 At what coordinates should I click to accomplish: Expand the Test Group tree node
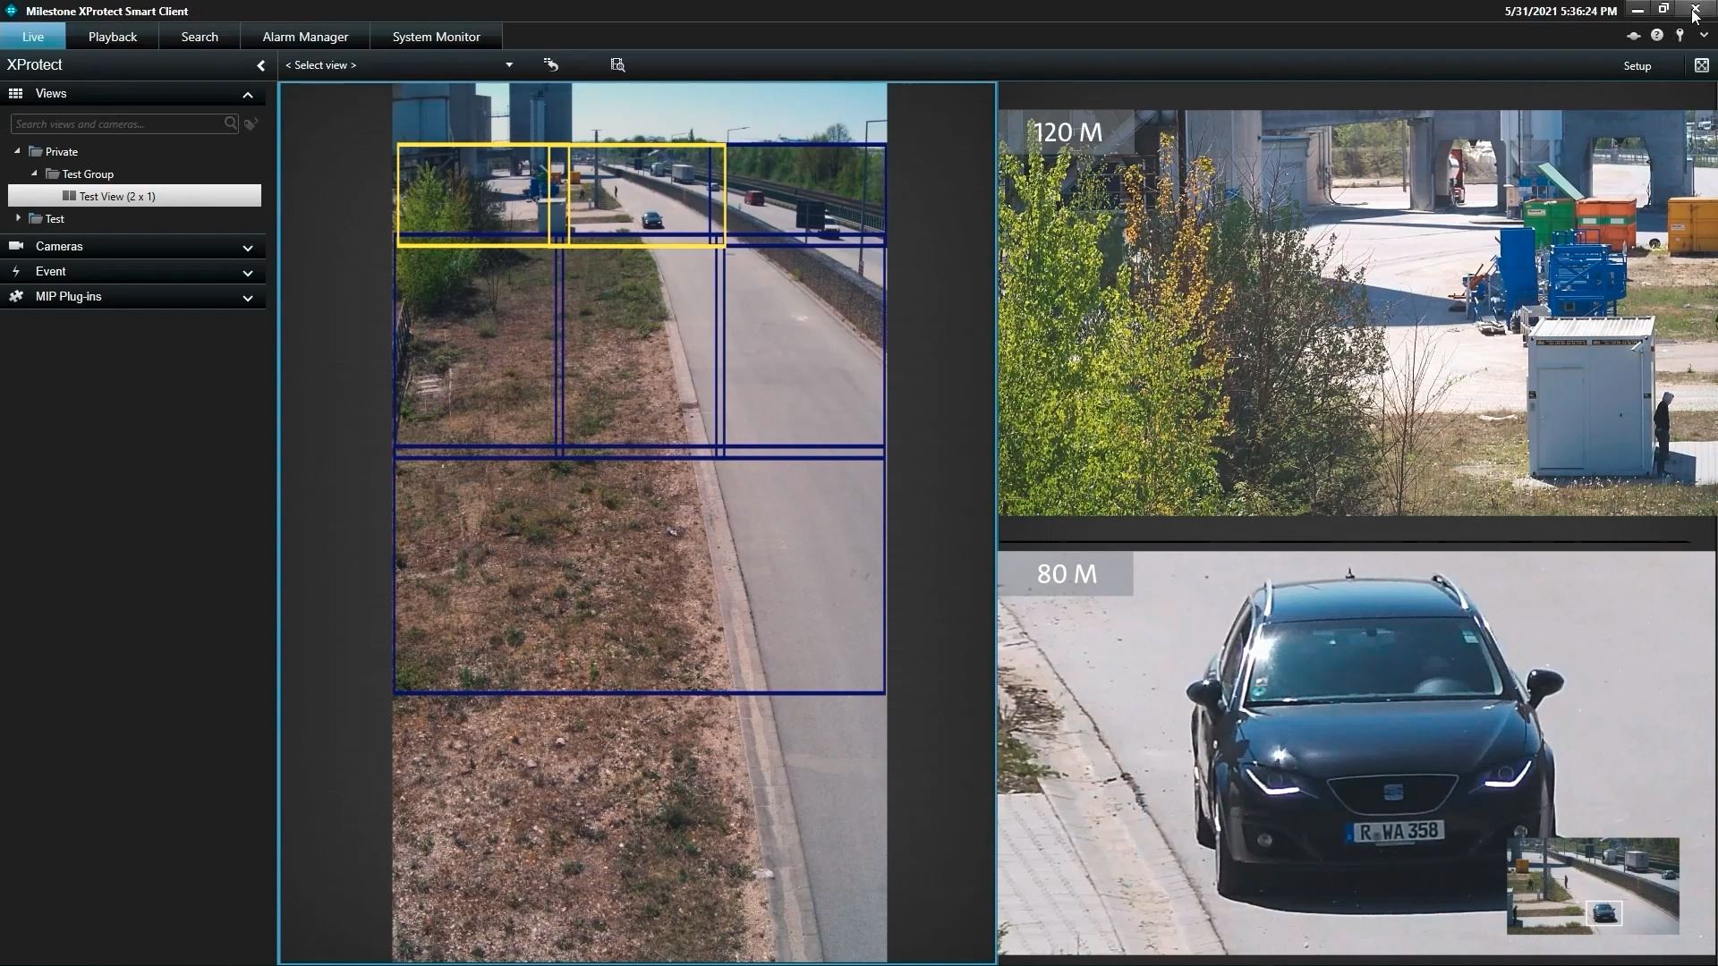(x=32, y=174)
